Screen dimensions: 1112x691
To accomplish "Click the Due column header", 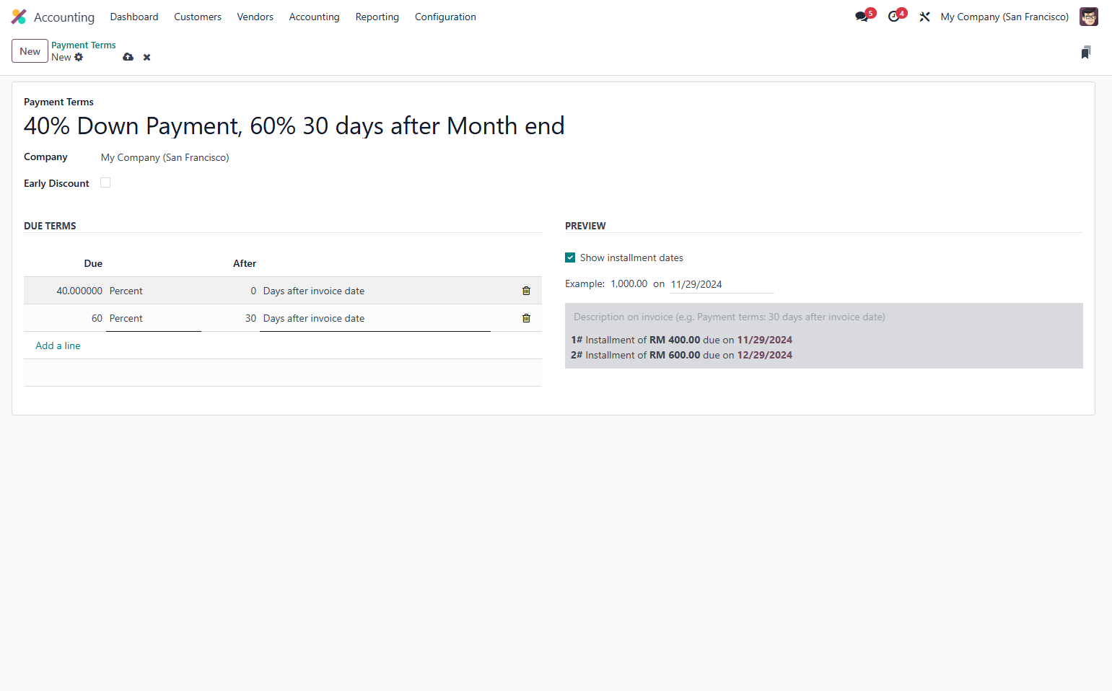I will coord(93,263).
